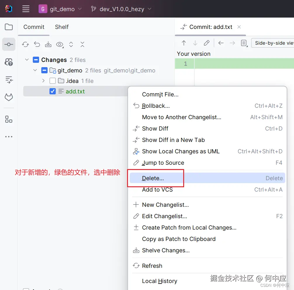Choose Show Diff menu entry
This screenshot has width=294, height=290.
207,128
